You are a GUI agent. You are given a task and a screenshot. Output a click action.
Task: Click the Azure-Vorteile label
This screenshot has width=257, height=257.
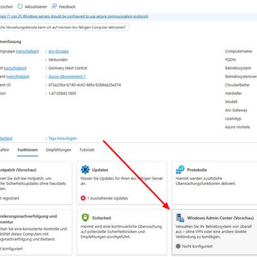click(x=237, y=127)
